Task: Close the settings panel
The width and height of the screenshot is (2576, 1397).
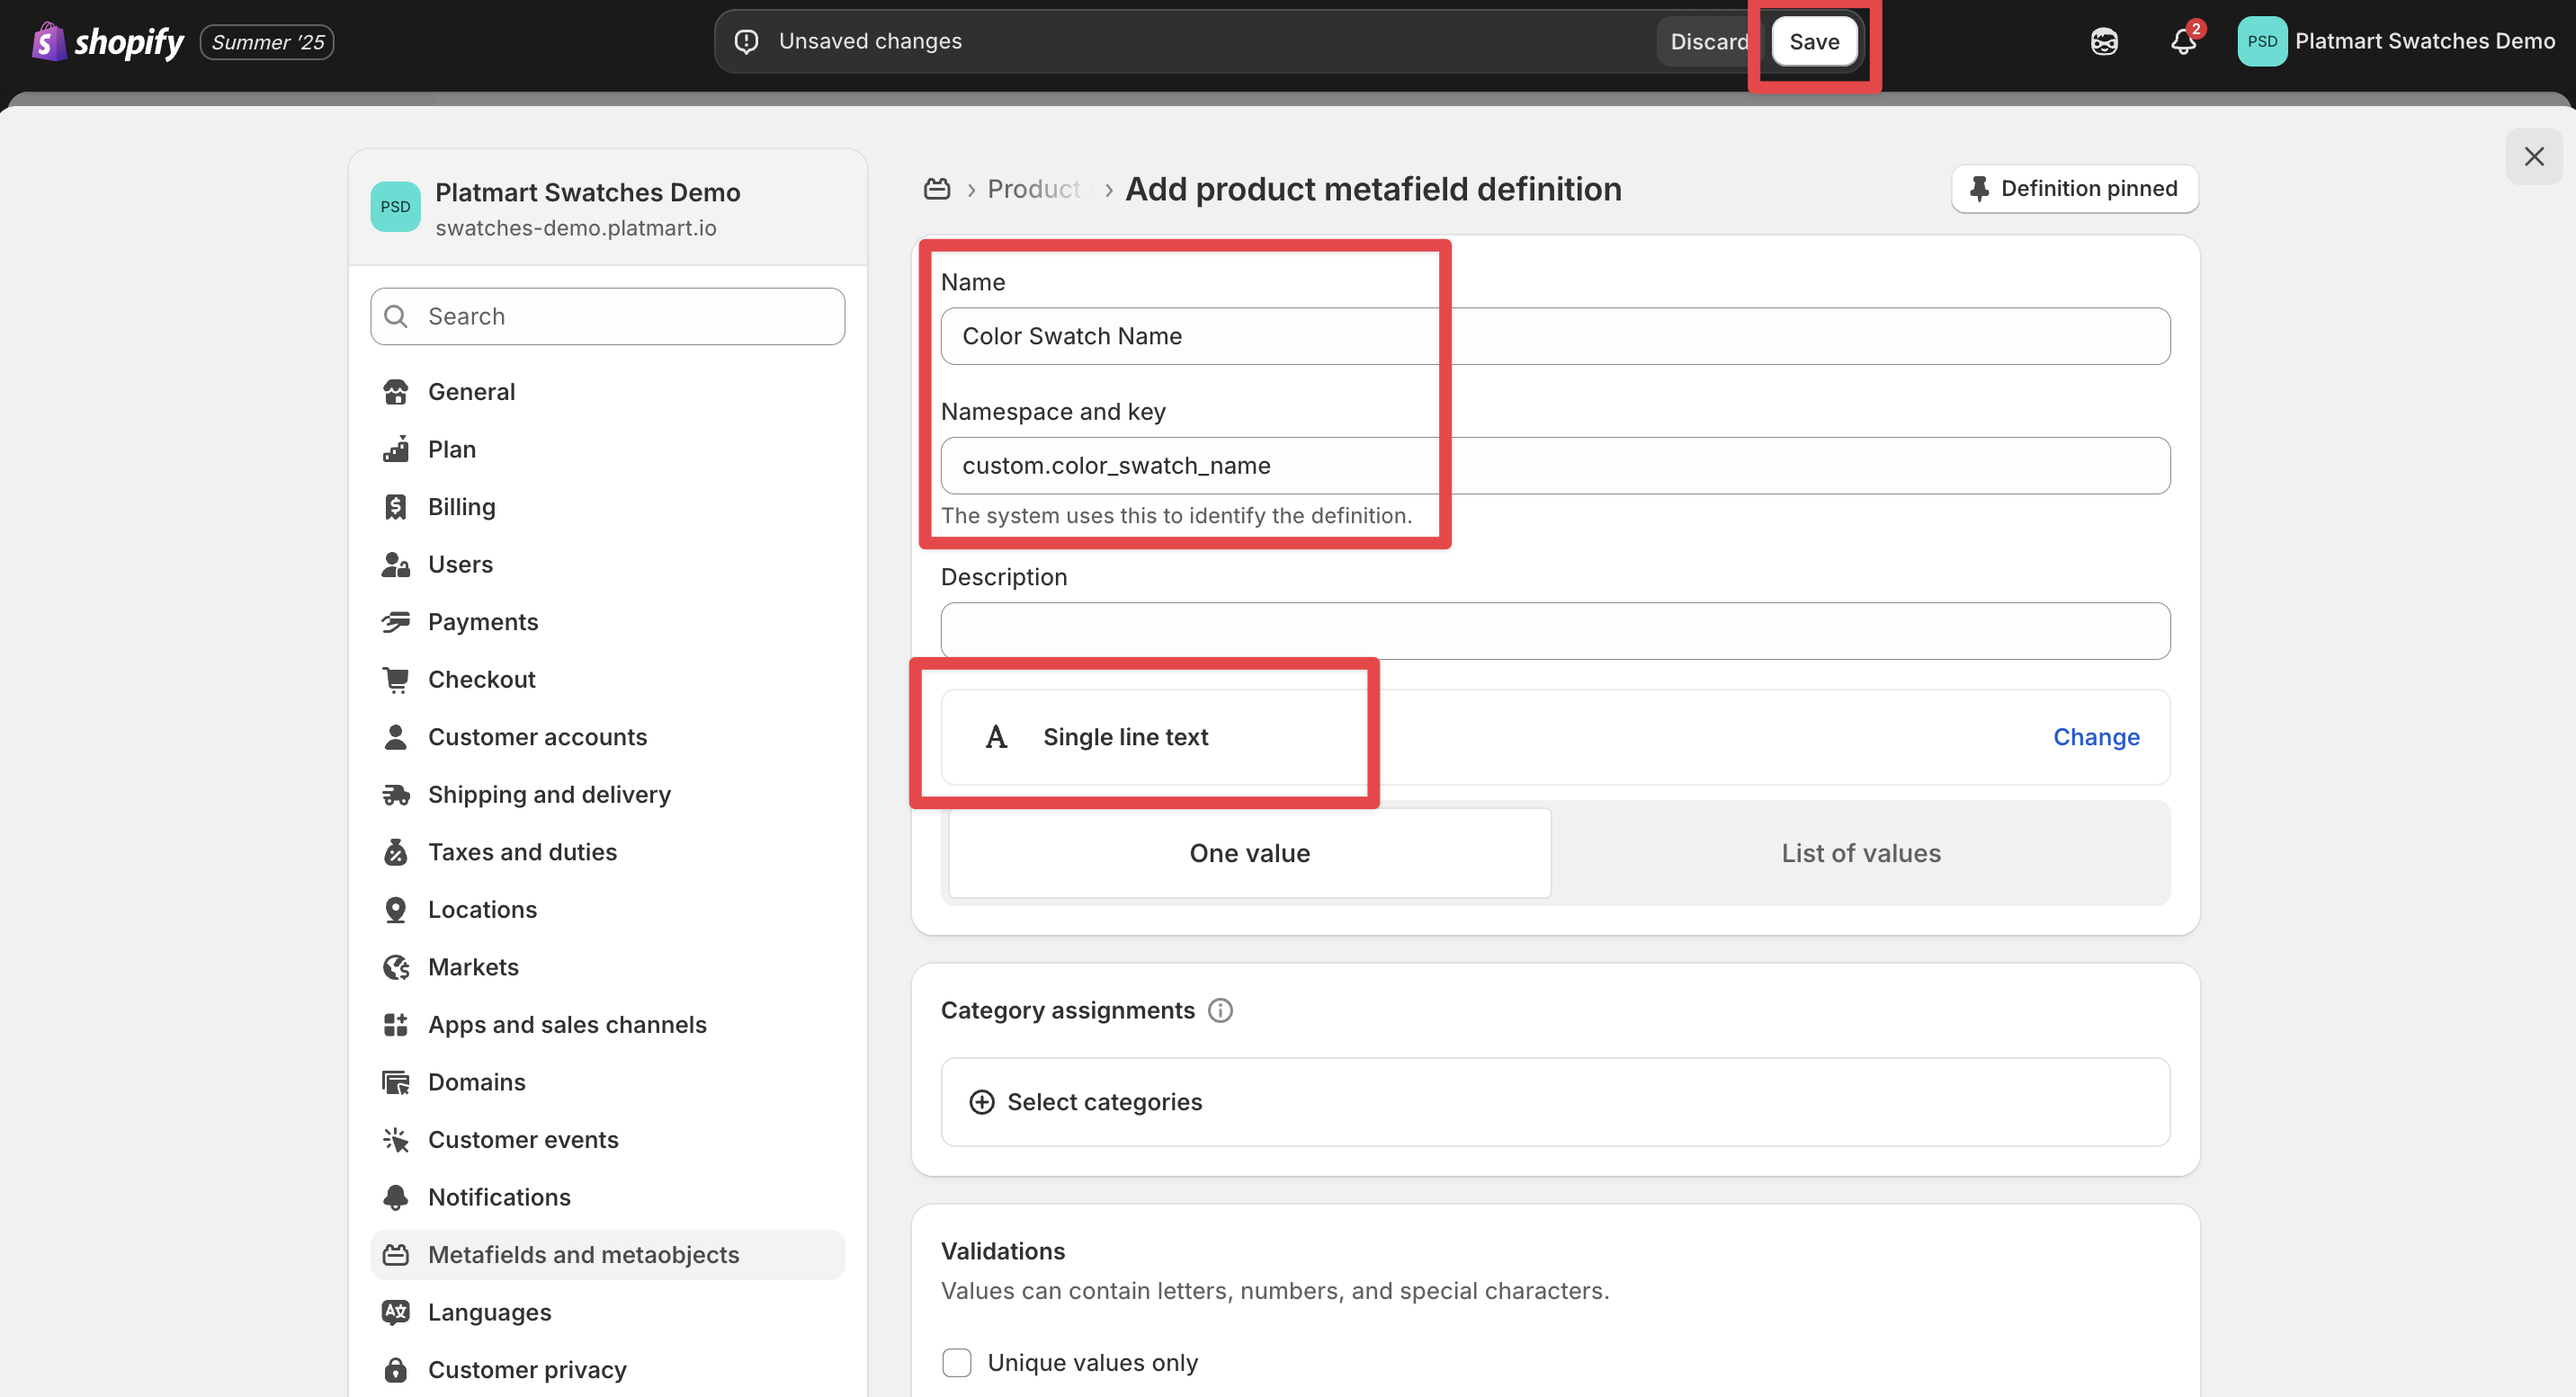Action: coord(2534,157)
